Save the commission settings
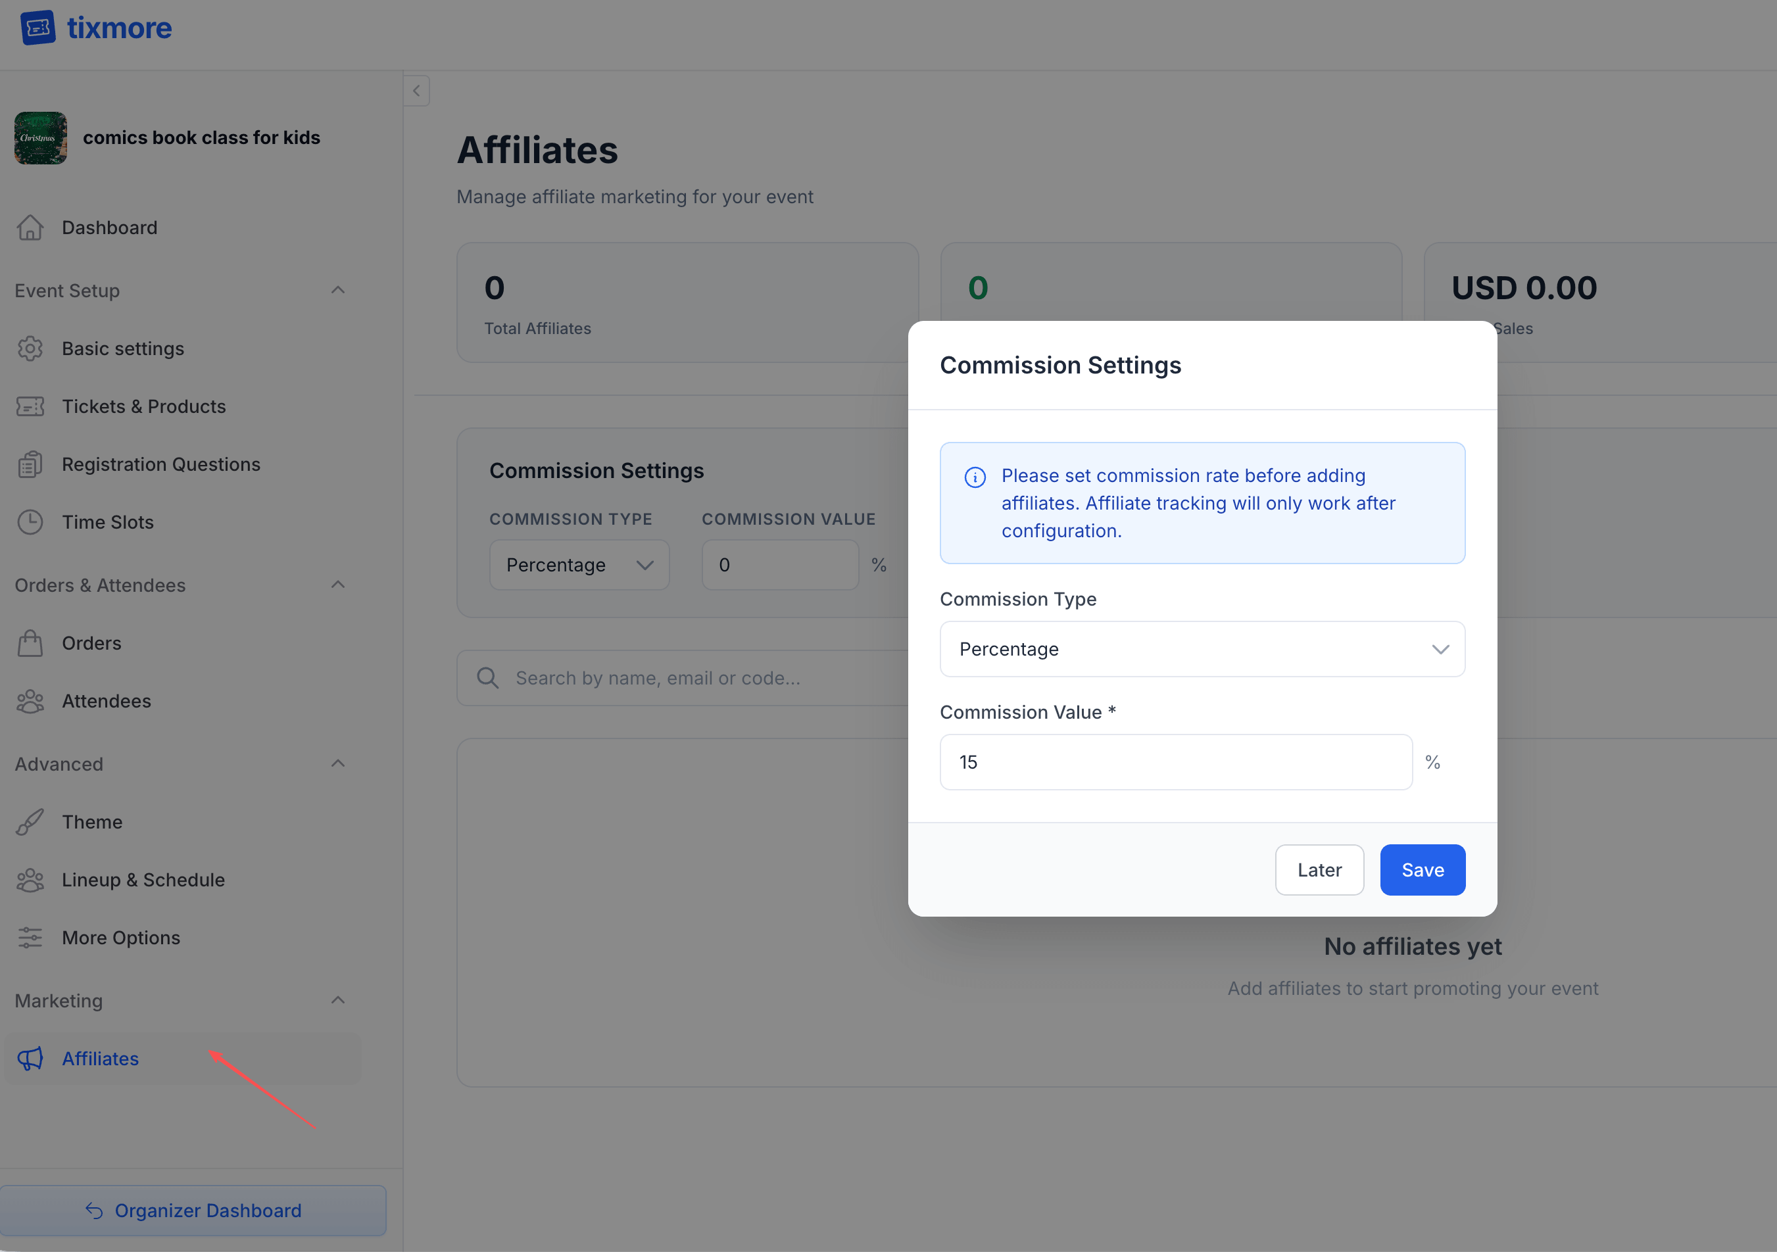 1423,870
